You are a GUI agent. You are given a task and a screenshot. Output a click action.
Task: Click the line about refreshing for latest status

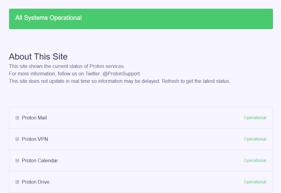pyautogui.click(x=119, y=81)
